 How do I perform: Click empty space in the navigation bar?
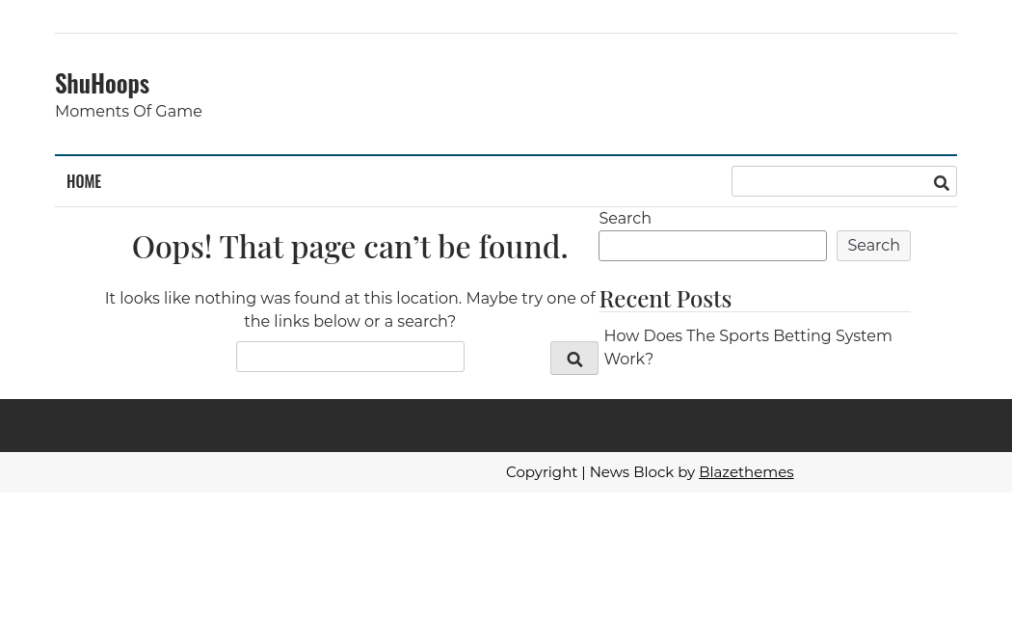coord(414,181)
